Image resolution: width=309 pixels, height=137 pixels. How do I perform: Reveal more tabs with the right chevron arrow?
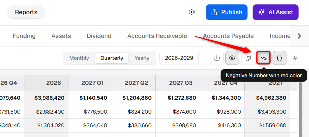point(299,36)
